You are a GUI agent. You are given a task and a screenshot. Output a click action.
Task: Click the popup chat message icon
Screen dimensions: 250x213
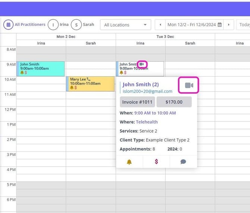[183, 162]
